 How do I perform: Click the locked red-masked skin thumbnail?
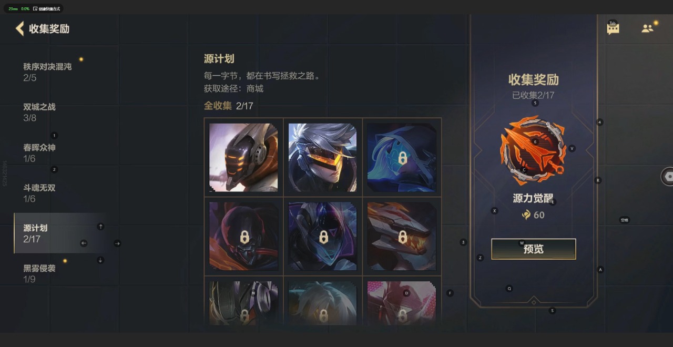point(243,237)
